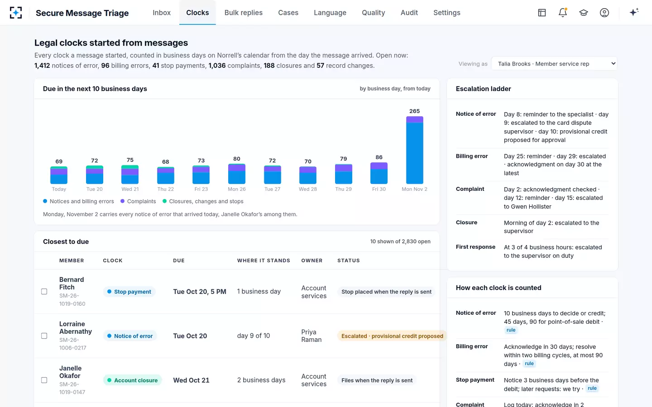Open the user account profile icon
Screen dimensions: 652x407
click(604, 13)
